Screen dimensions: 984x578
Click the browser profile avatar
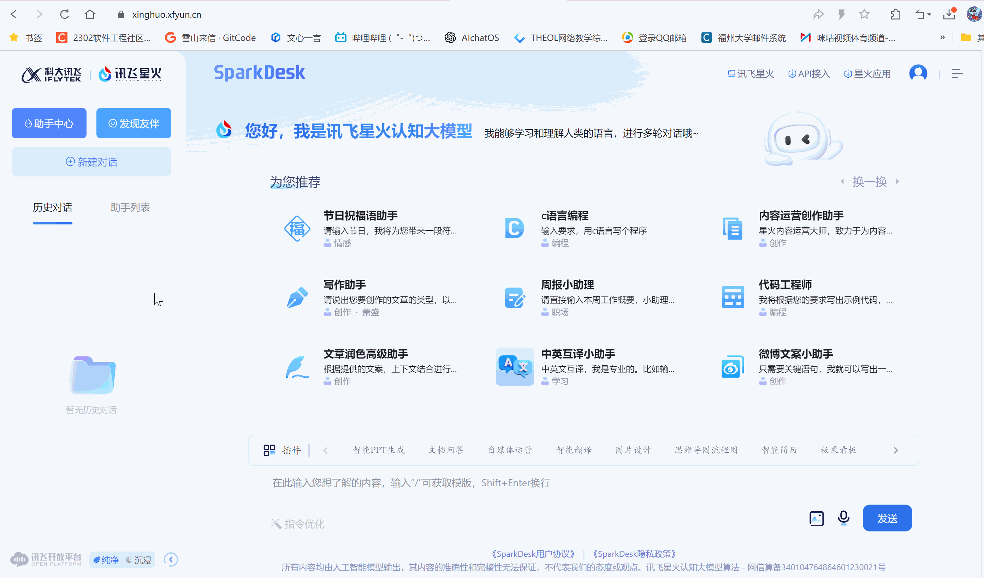(x=973, y=14)
